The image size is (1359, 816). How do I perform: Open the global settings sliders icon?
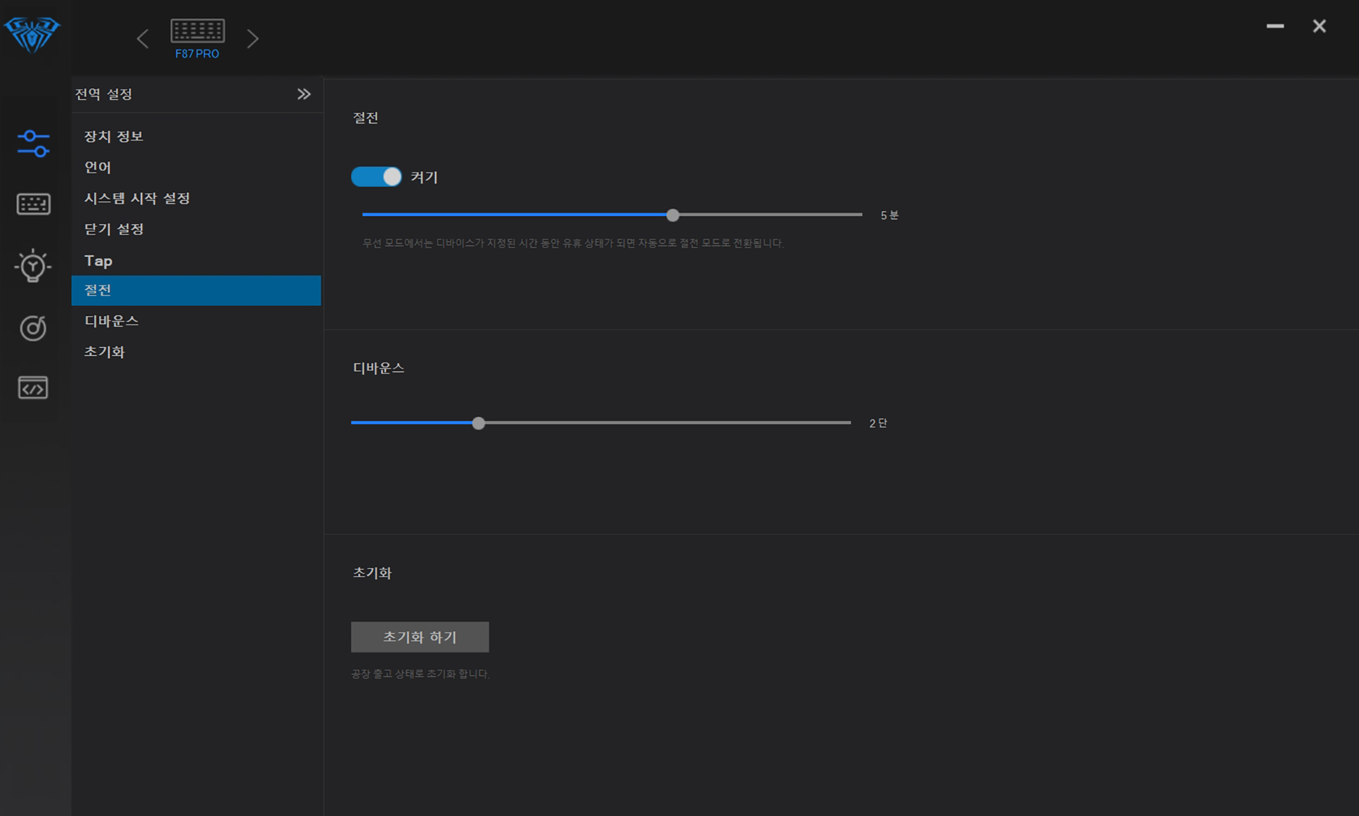pos(33,143)
